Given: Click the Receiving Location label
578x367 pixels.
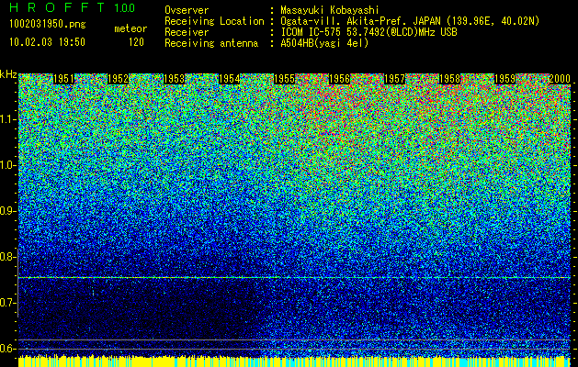Looking at the screenshot, I should click(x=214, y=21).
